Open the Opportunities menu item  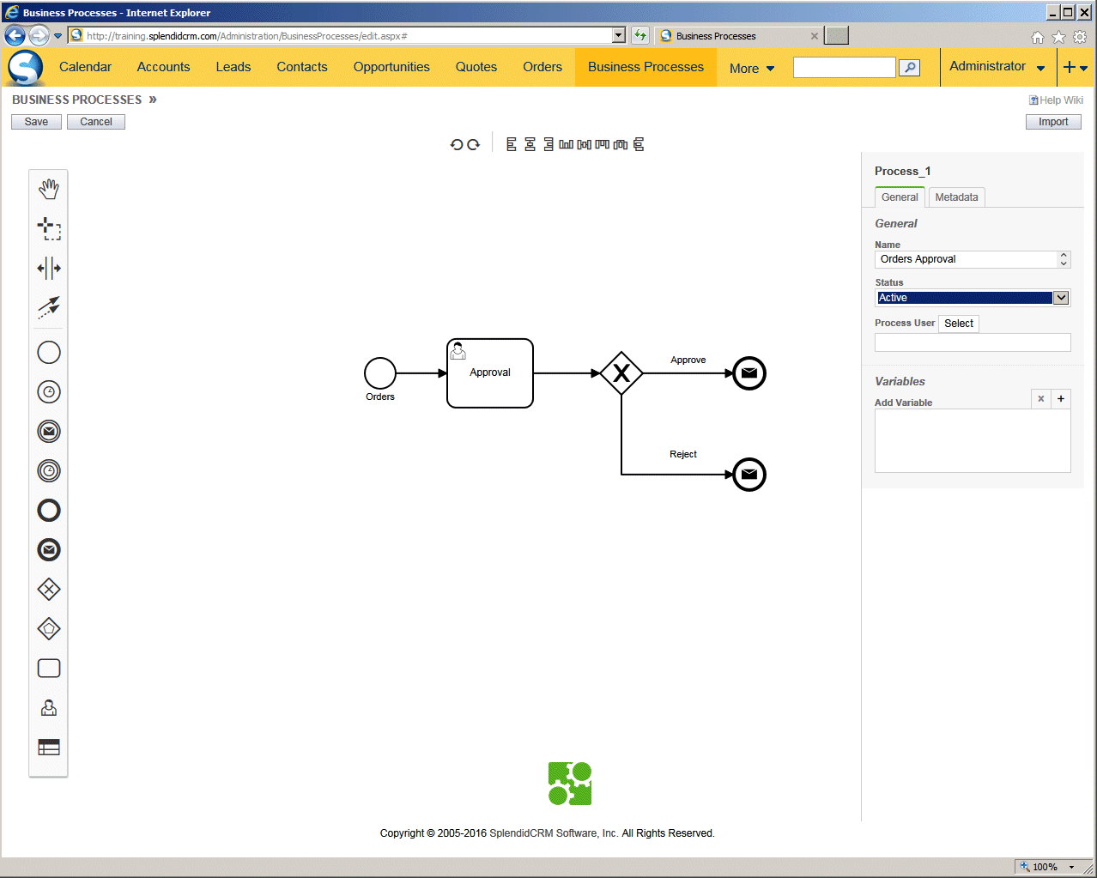tap(391, 67)
